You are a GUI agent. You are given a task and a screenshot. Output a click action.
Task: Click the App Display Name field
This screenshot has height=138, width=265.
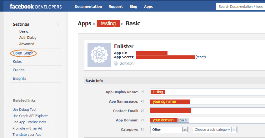207,92
